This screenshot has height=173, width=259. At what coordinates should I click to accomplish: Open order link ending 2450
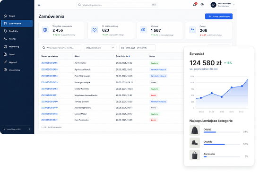coord(49,102)
